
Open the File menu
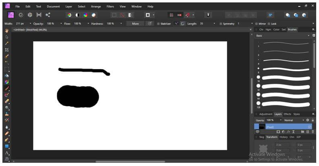[18, 6]
